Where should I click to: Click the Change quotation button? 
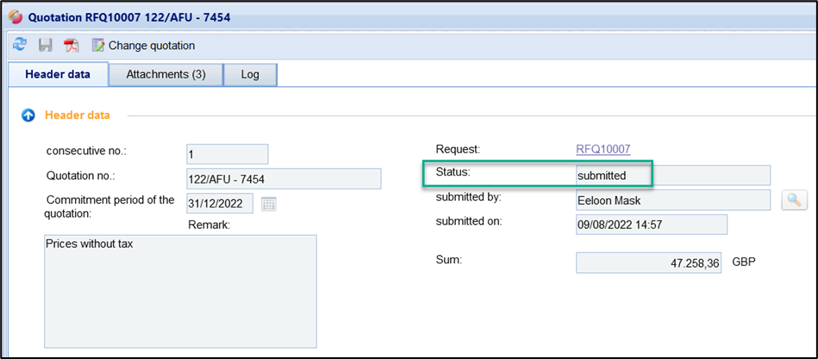[143, 45]
